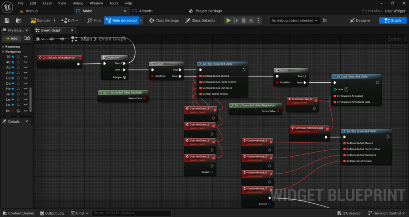Toggle the eye visibility for variable 'He'
Screen dimensions: 409x217
(x=26, y=89)
